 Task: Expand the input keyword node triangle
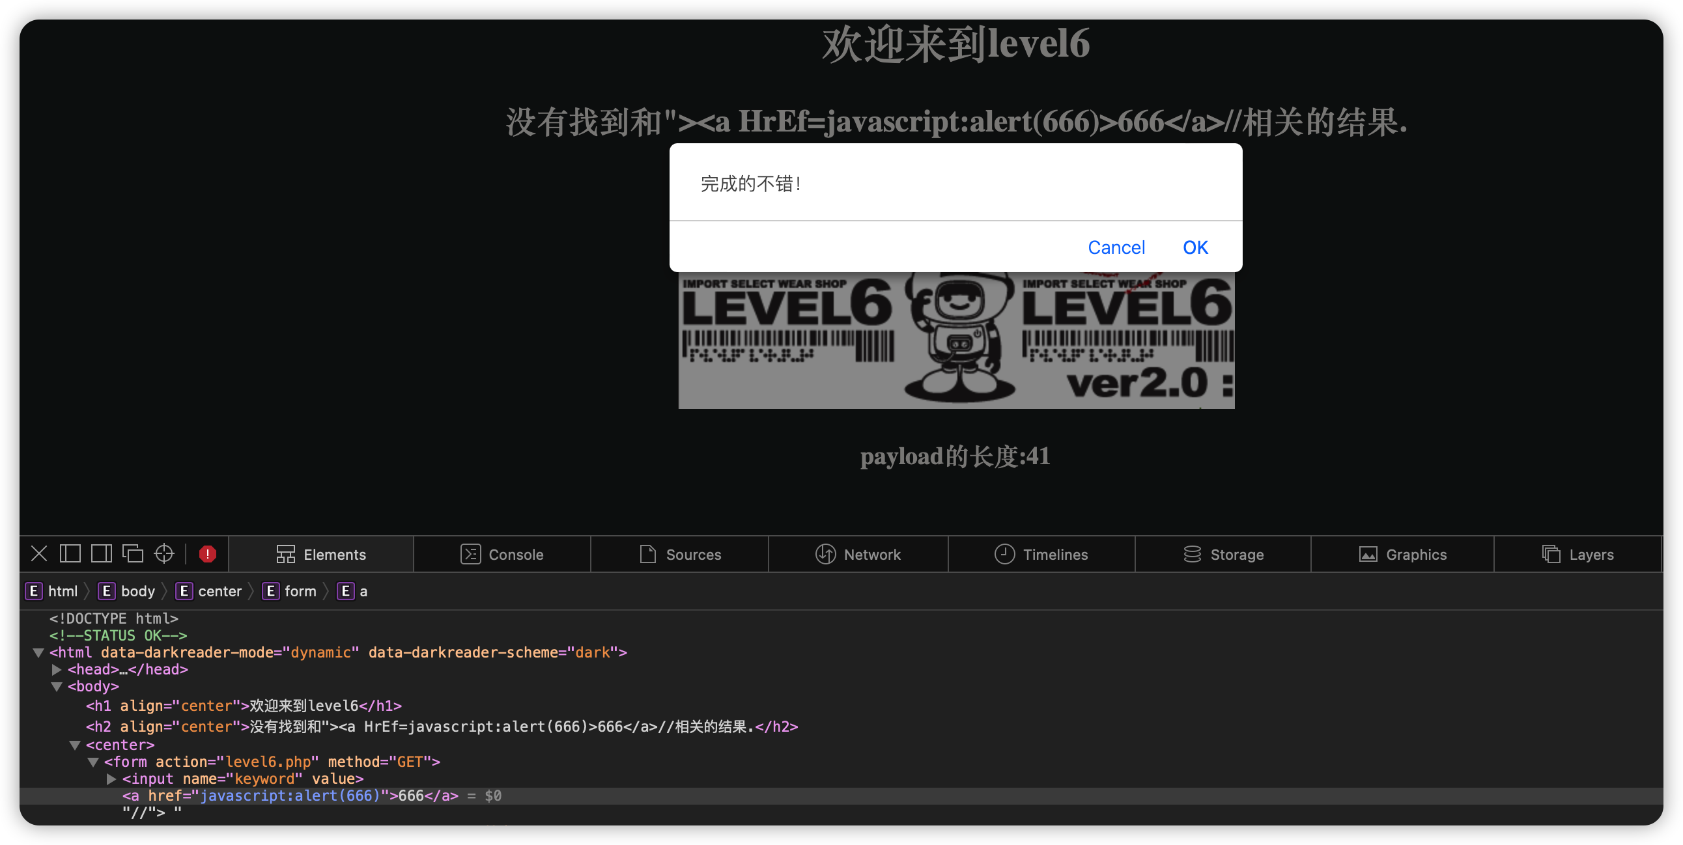click(x=112, y=779)
